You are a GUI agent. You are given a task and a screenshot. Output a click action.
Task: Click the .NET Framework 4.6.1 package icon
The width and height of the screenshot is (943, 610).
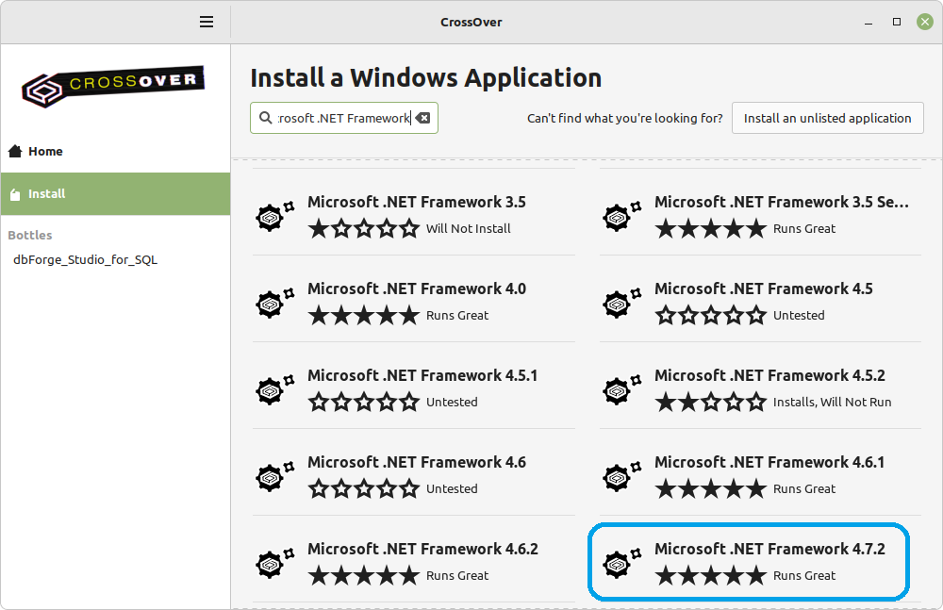619,477
